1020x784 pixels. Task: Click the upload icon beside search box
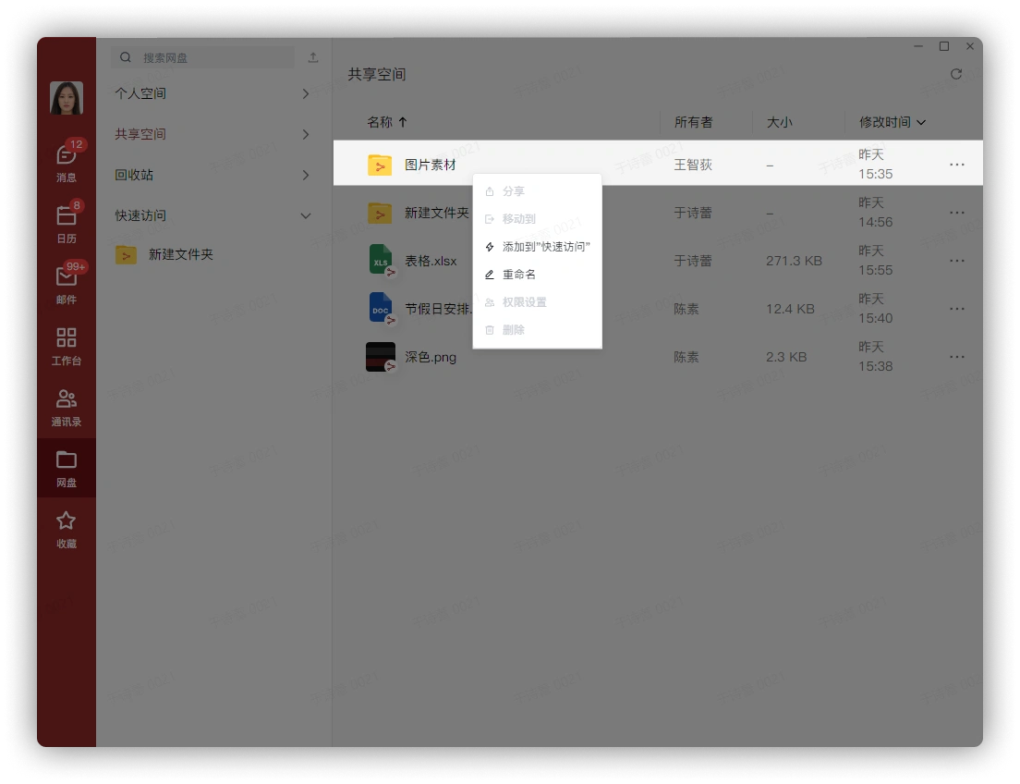[x=313, y=57]
